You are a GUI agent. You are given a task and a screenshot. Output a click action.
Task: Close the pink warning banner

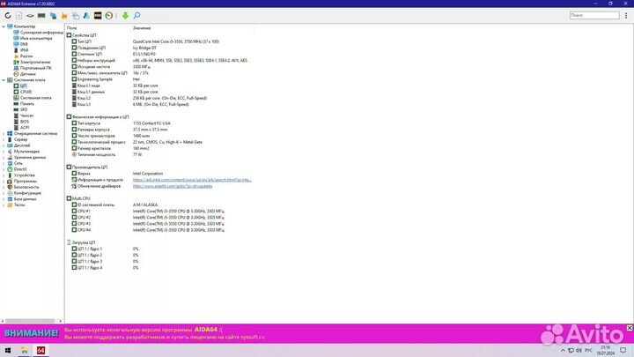[630, 328]
